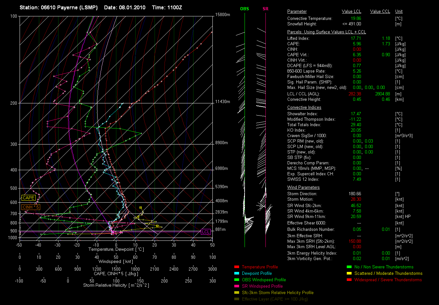The height and width of the screenshot is (305, 439).
Task: Open the Convective Indices section heading
Action: (x=304, y=108)
